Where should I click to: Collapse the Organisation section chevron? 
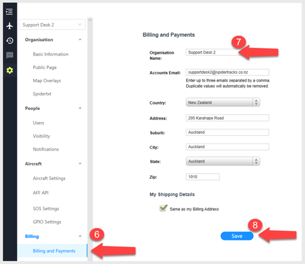80,40
